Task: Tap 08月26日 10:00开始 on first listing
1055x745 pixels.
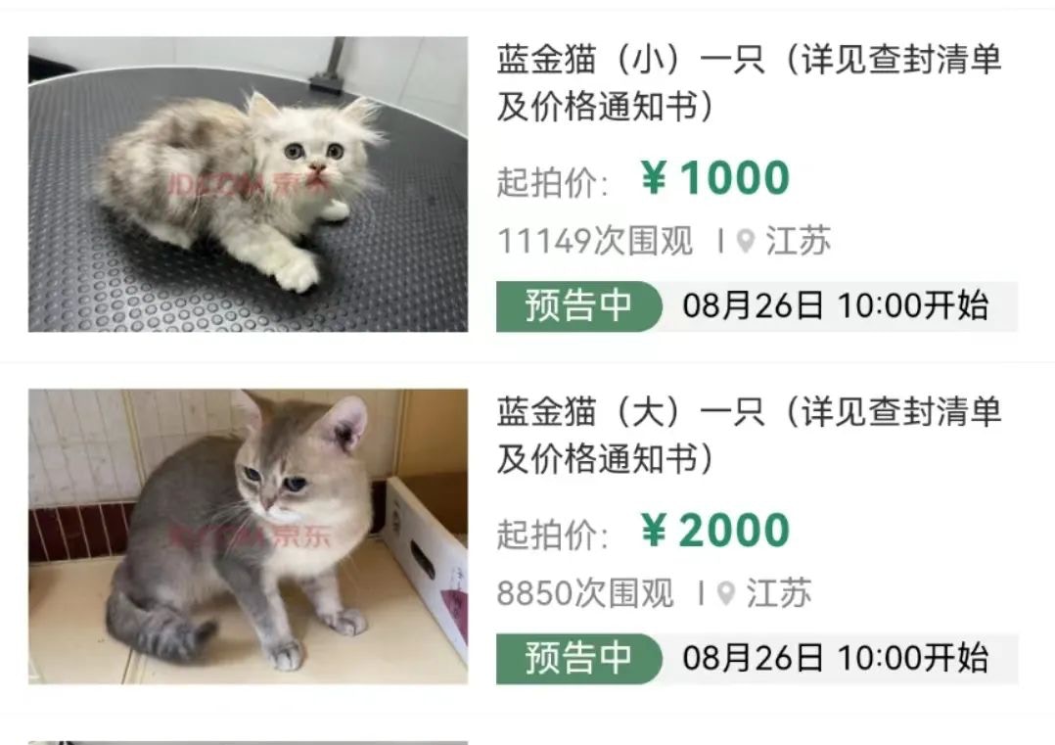Action: pos(836,306)
